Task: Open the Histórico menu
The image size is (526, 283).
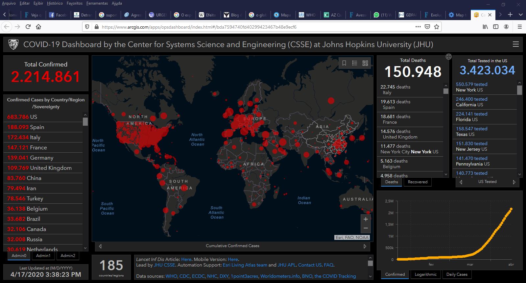Action: [55, 3]
